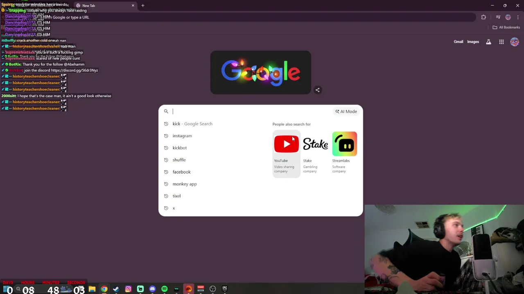The width and height of the screenshot is (524, 294).
Task: Open the Streamlabs suggestion card
Action: click(344, 154)
